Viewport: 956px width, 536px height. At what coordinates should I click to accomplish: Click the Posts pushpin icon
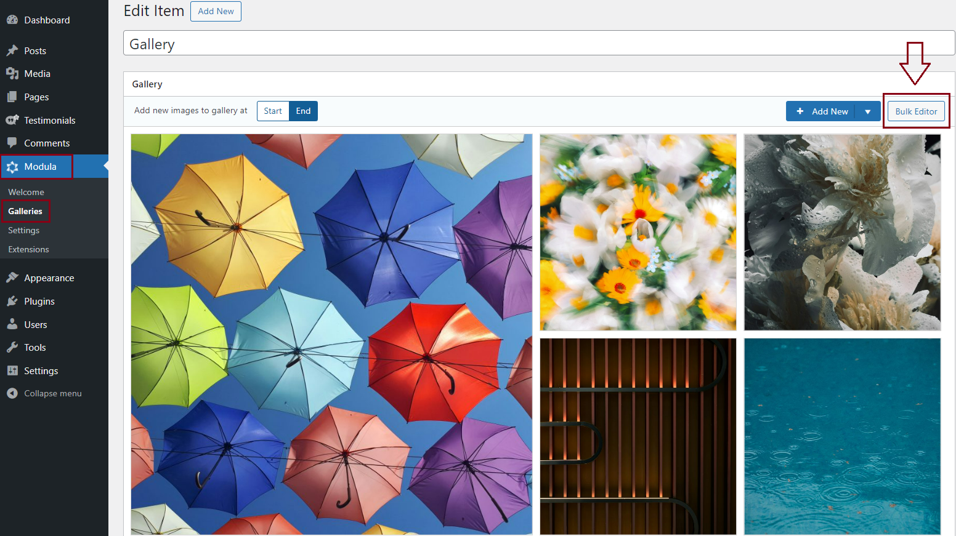(x=12, y=50)
